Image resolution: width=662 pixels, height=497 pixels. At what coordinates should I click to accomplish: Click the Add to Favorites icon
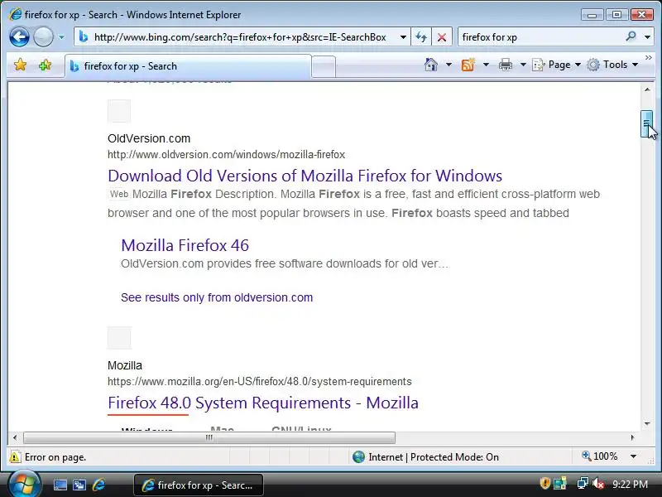(45, 65)
